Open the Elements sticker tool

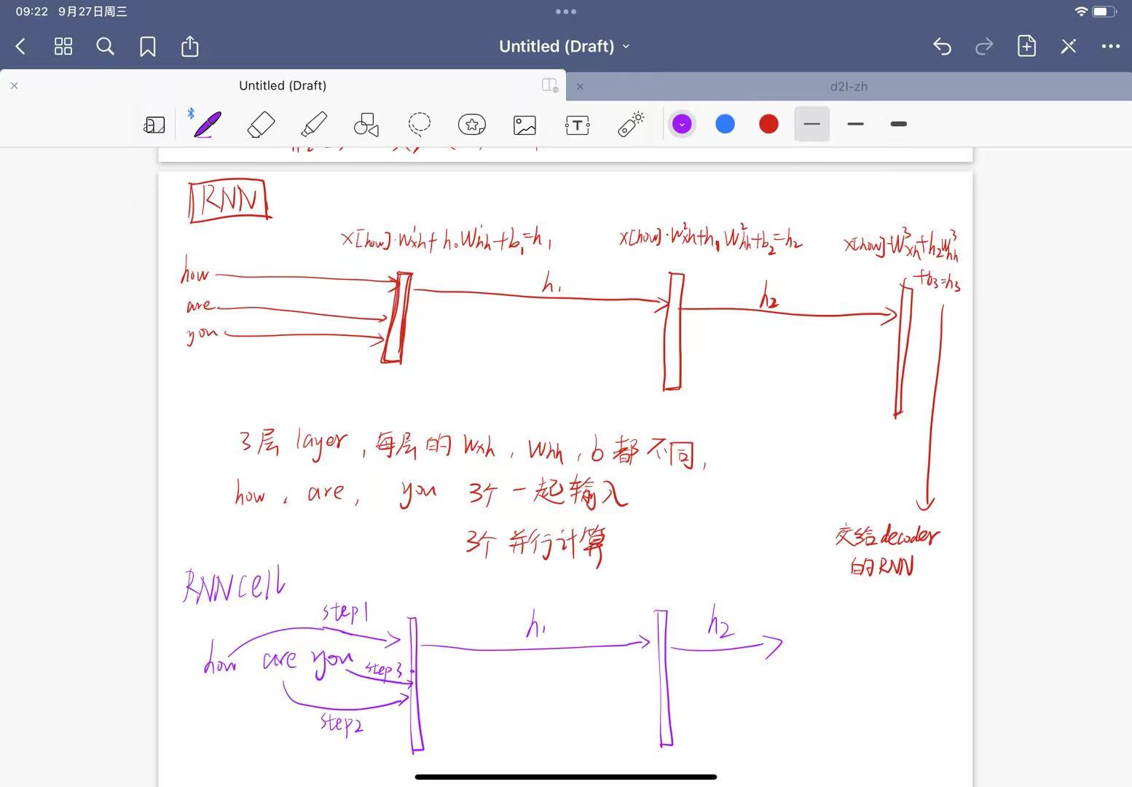click(472, 125)
